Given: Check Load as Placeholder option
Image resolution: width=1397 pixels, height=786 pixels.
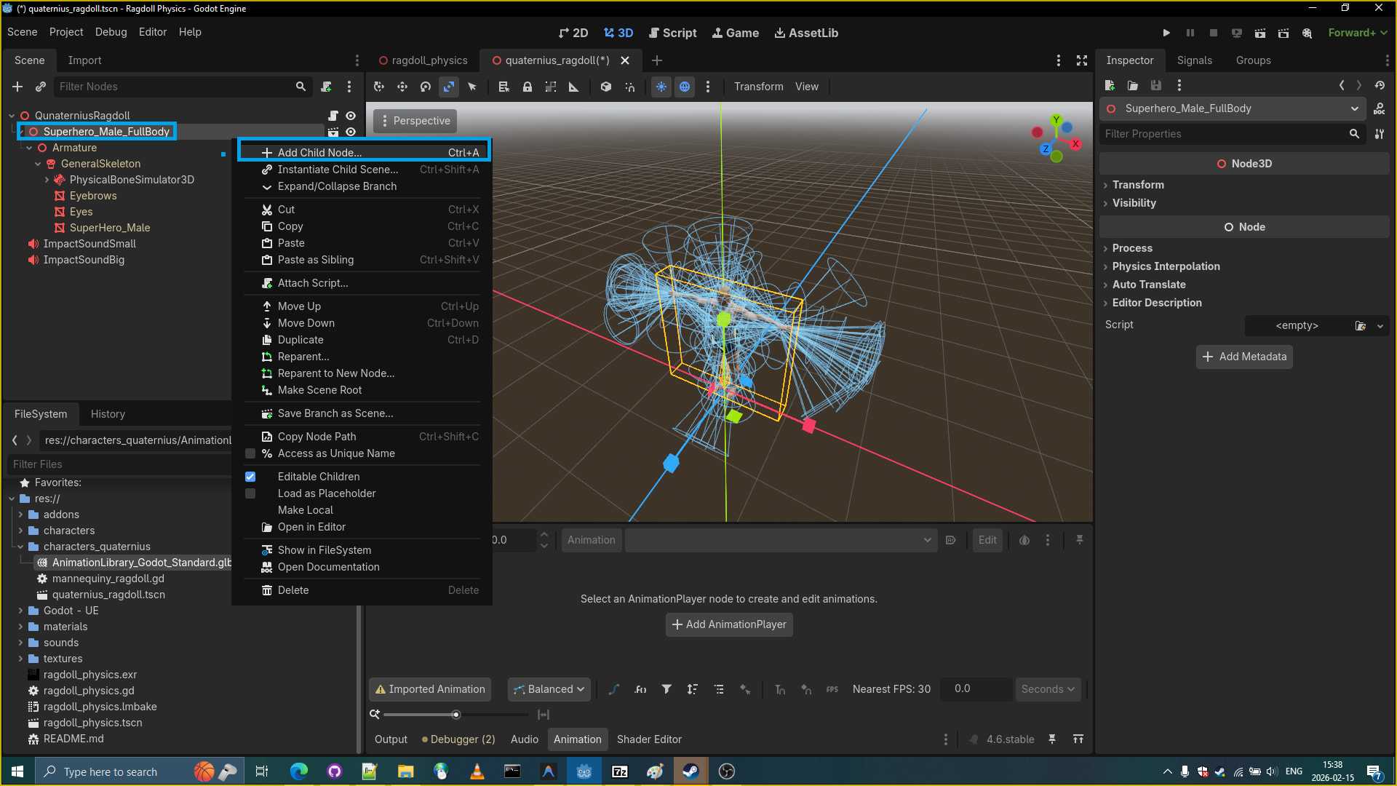Looking at the screenshot, I should pos(250,493).
